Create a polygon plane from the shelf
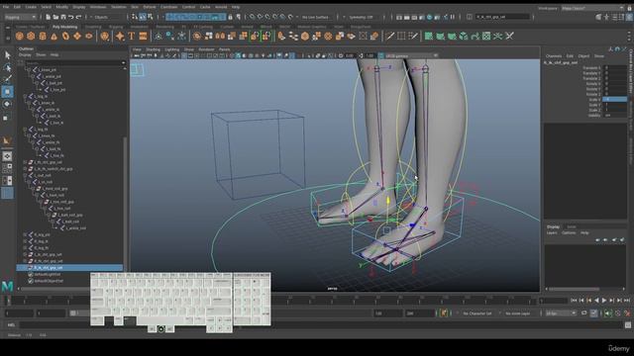The image size is (634, 356). (x=77, y=37)
